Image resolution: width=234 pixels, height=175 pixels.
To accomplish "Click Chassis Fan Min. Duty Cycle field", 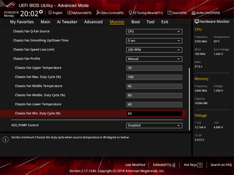I will pyautogui.click(x=154, y=113).
